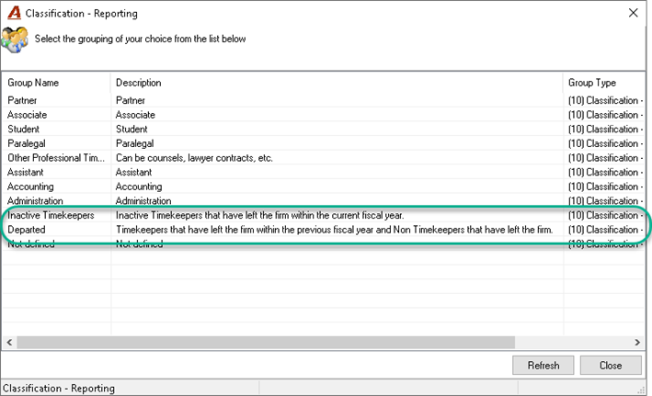Click the Group Type cell for Student

tap(605, 130)
